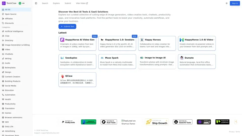Image resolution: width=242 pixels, height=136 pixels.
Task: Click the Writing pen icon
Action: [3, 59]
